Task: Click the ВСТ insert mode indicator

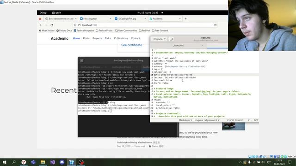Action: pos(256,120)
